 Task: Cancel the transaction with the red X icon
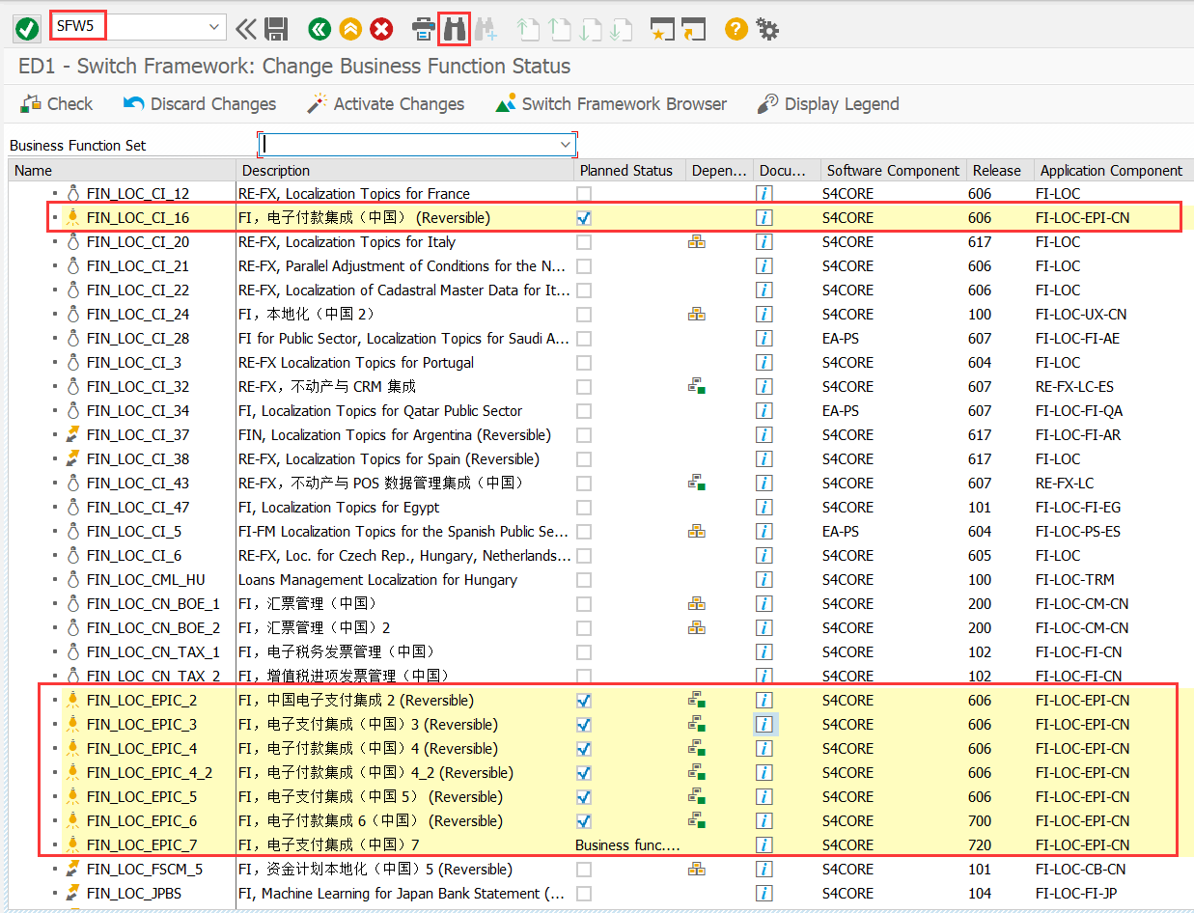tap(380, 29)
